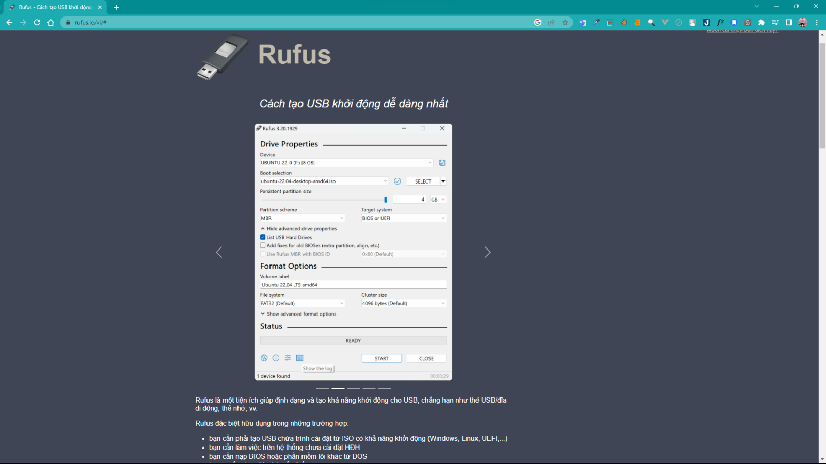This screenshot has width=826, height=464.
Task: Open the Amazon extension
Action: tap(638, 22)
